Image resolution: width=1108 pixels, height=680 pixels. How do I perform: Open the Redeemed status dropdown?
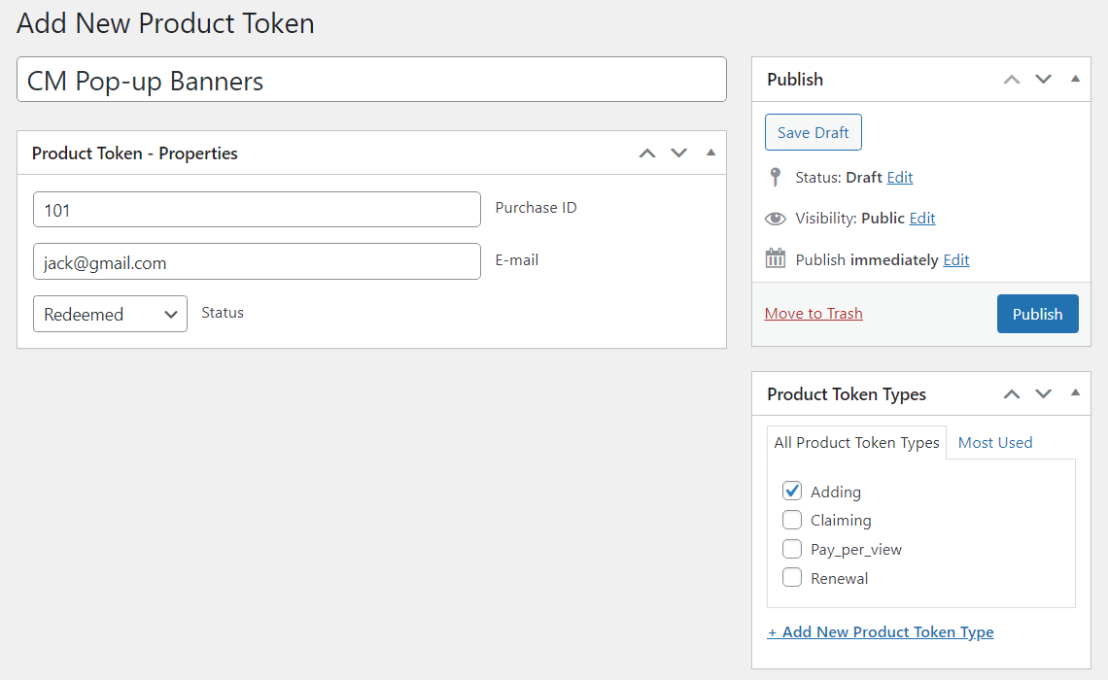pyautogui.click(x=110, y=314)
